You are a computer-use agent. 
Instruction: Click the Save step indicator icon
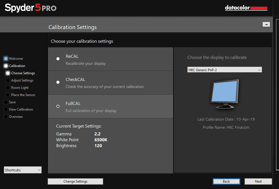point(6,102)
